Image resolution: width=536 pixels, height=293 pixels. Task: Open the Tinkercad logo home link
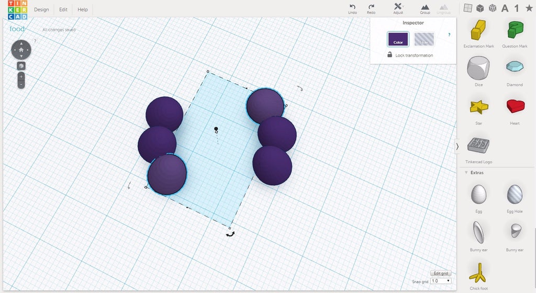tap(17, 10)
